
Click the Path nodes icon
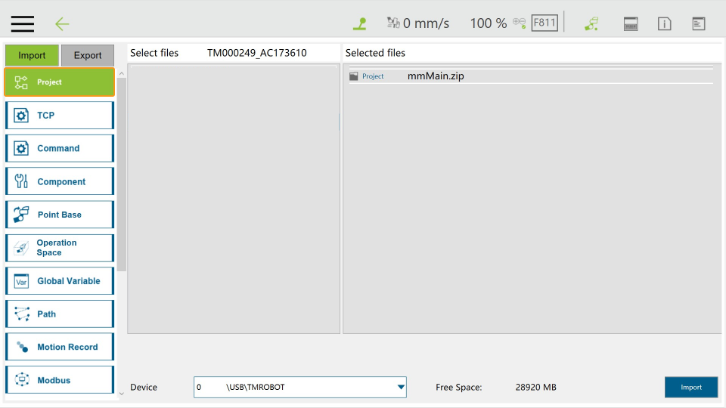pos(22,314)
